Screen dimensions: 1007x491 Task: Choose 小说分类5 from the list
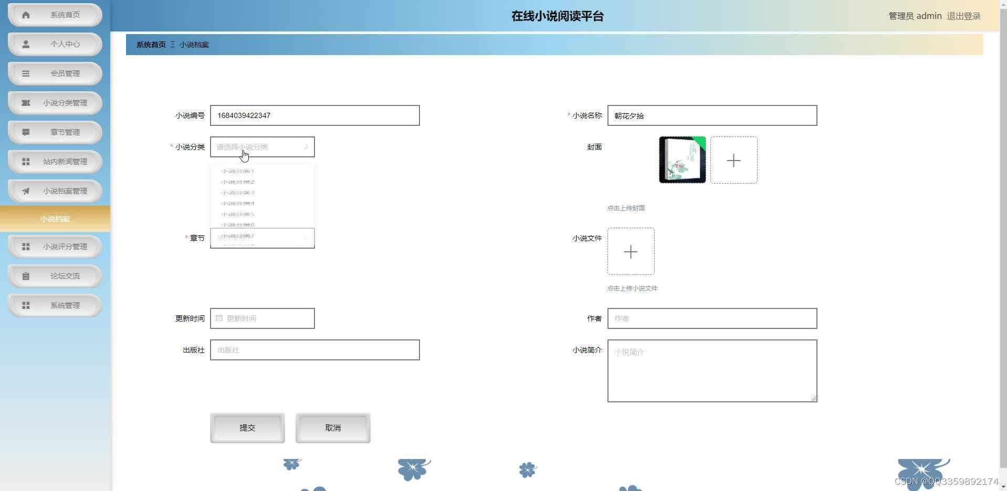click(x=262, y=214)
